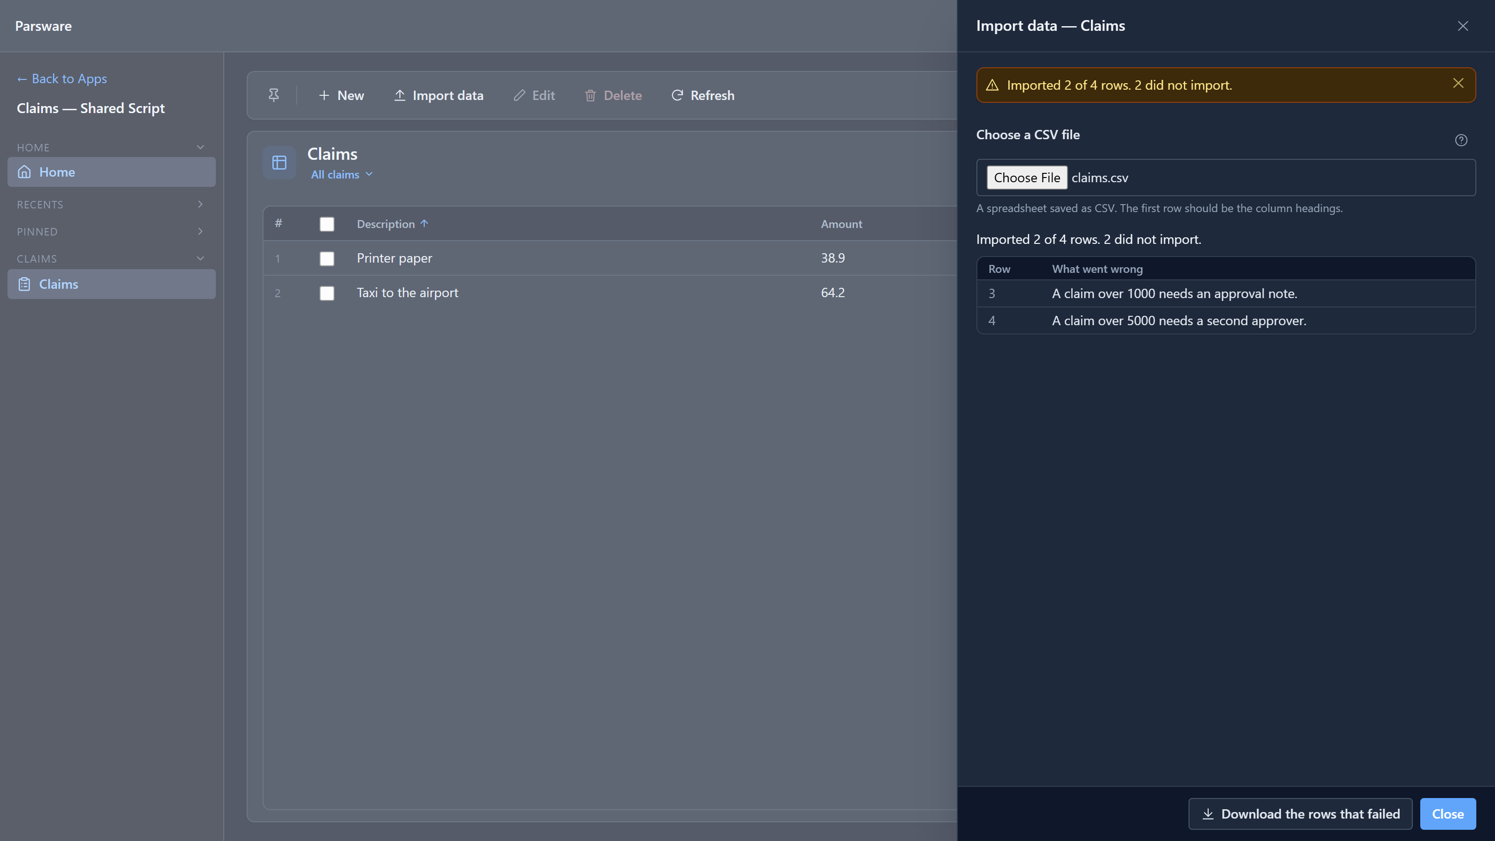Viewport: 1495px width, 841px height.
Task: Open the help icon next to Choose a CSV file
Action: [x=1461, y=140]
